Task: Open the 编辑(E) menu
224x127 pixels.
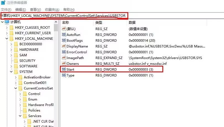Action: pos(21,9)
